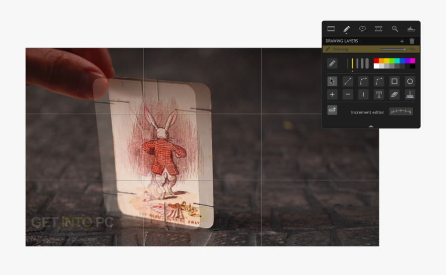Select the straight line tool
The height and width of the screenshot is (275, 446).
tap(347, 81)
